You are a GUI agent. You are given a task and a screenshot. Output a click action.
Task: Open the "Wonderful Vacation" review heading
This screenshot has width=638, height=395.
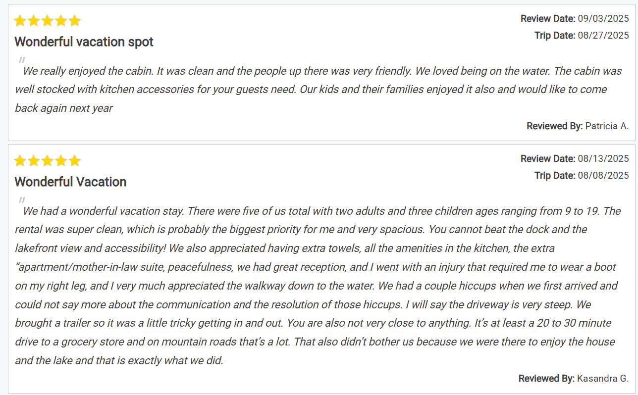pos(70,182)
